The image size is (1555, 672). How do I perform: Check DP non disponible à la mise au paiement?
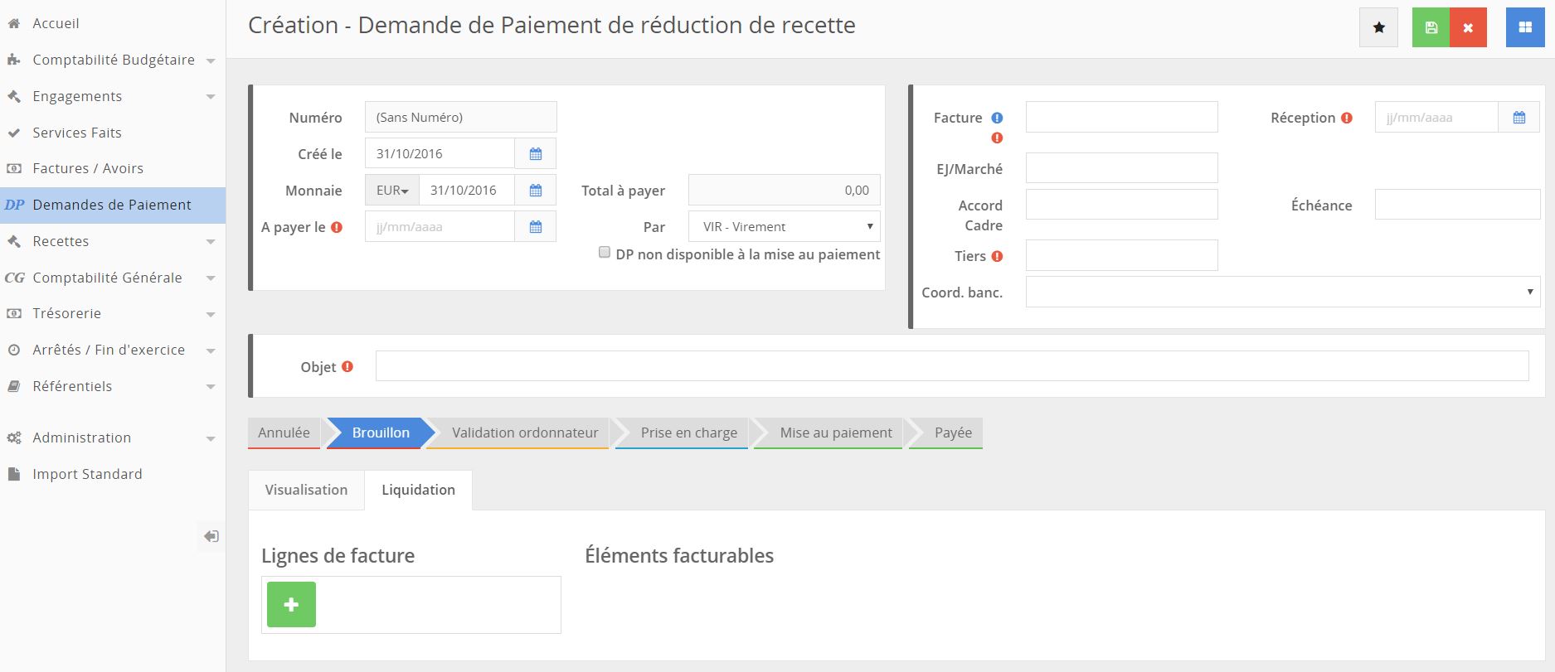(605, 253)
